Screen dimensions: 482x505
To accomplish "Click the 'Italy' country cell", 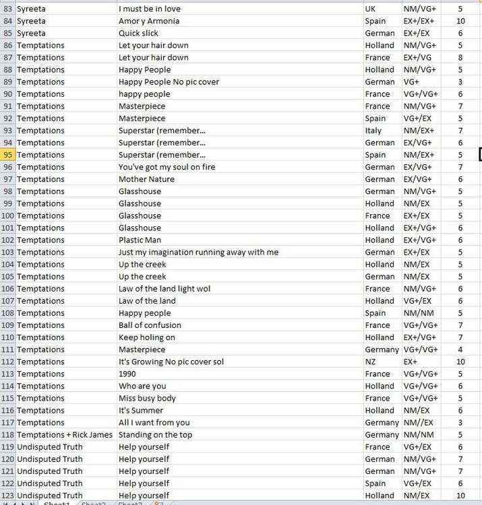I will coord(382,131).
